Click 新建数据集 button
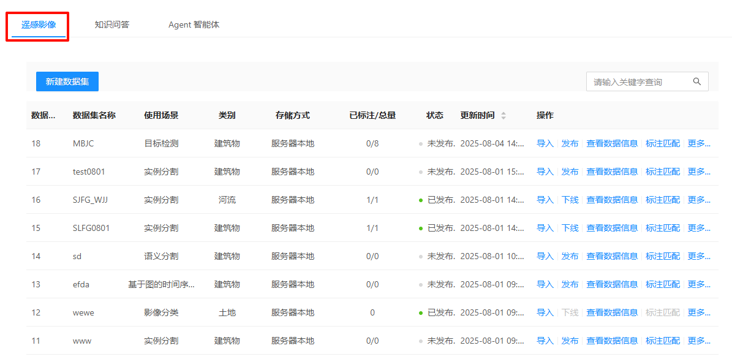This screenshot has height=359, width=732. coord(67,81)
